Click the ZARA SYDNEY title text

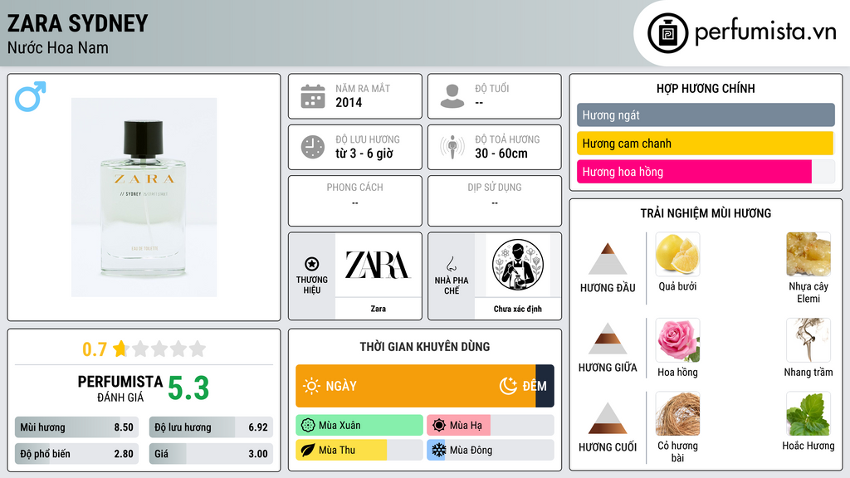tap(77, 23)
